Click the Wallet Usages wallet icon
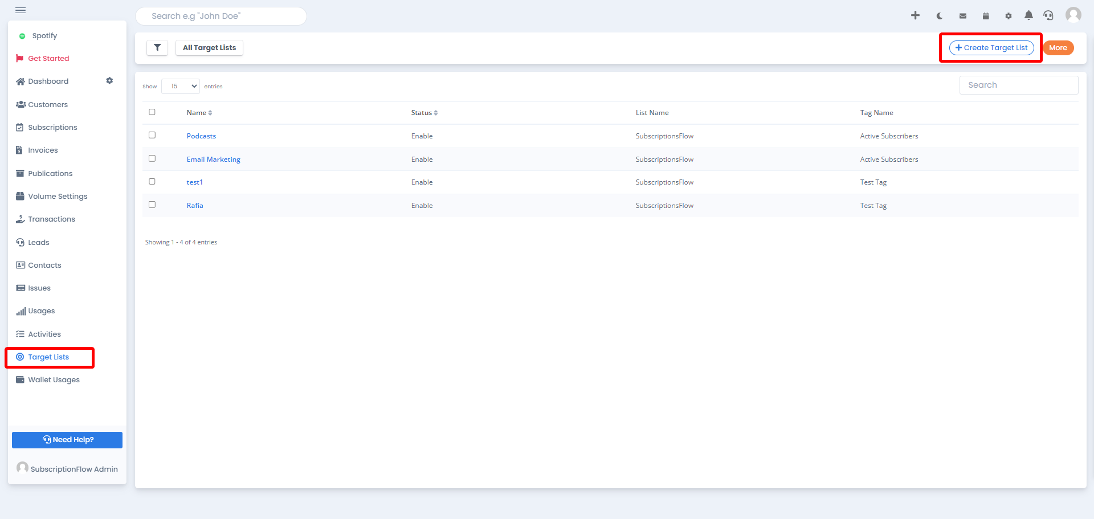Screen dimensions: 1094x519 pos(20,379)
